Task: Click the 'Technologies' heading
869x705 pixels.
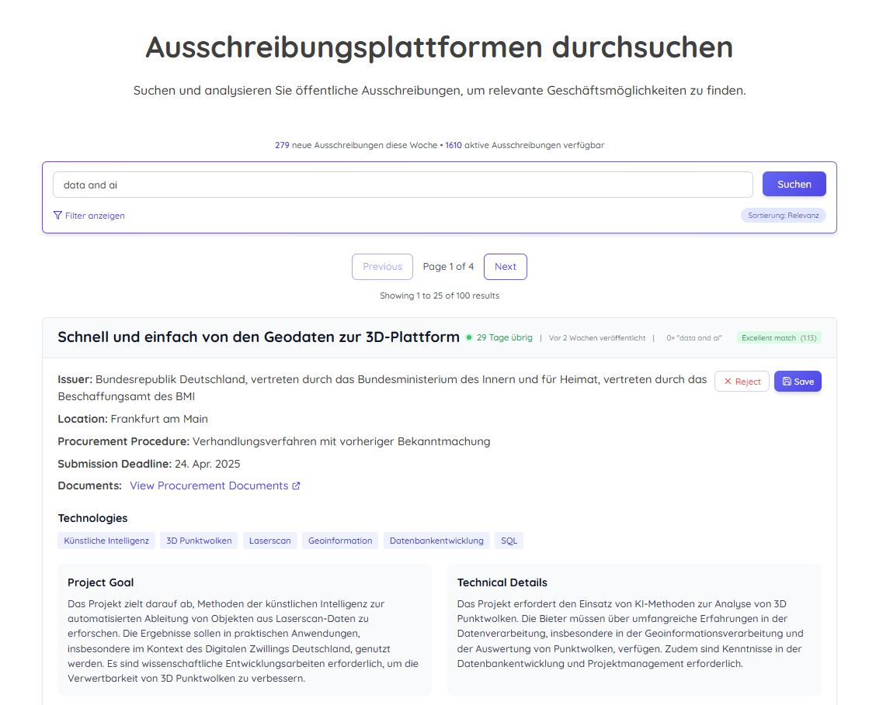Action: [92, 518]
